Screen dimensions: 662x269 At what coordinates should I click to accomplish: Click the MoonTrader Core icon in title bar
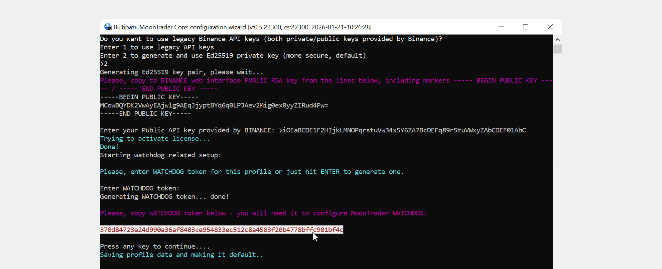tap(108, 27)
